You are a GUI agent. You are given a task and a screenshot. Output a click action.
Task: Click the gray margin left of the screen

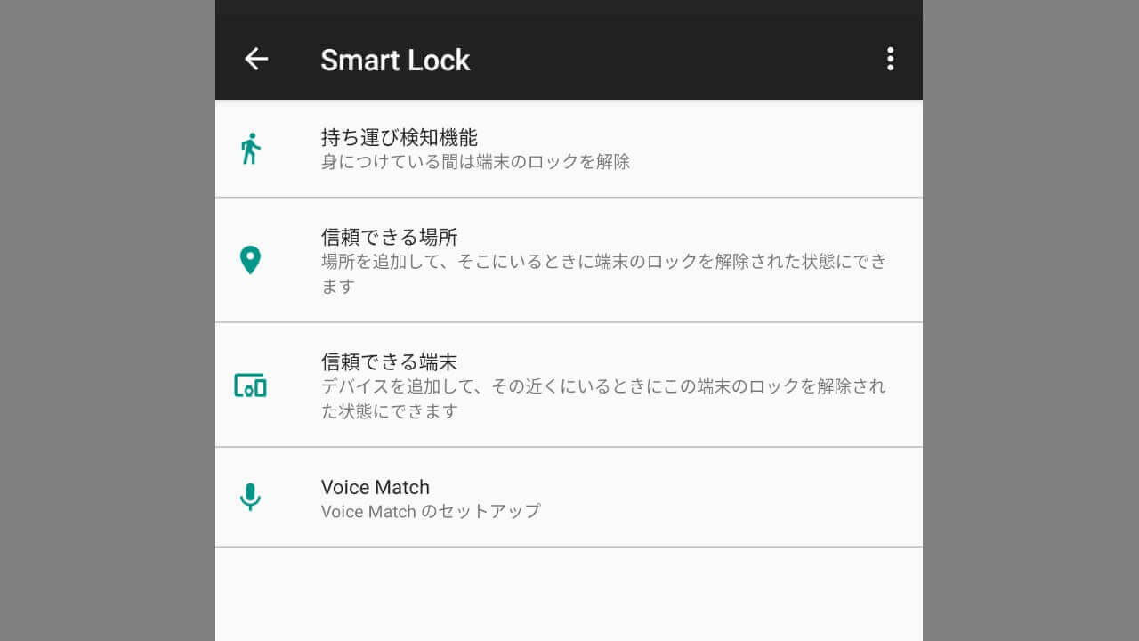coord(107,320)
